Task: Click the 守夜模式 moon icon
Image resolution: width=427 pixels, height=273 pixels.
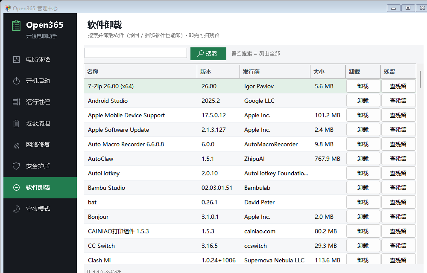Action: click(x=16, y=209)
